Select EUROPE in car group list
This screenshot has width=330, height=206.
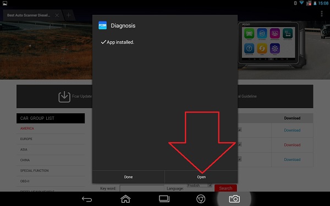click(26, 139)
